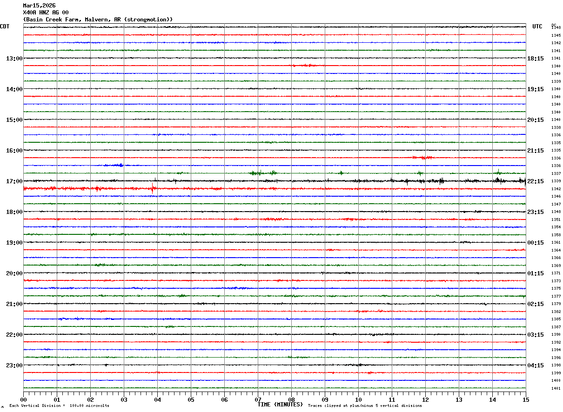The width and height of the screenshot is (563, 412).
Task: Select the 15:00 CDT row label
Action: point(14,120)
